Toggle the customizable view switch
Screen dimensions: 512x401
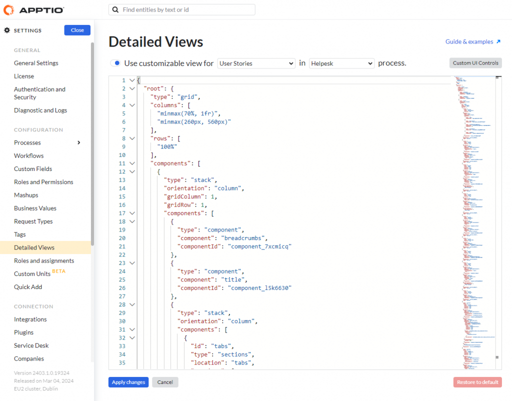(x=116, y=63)
